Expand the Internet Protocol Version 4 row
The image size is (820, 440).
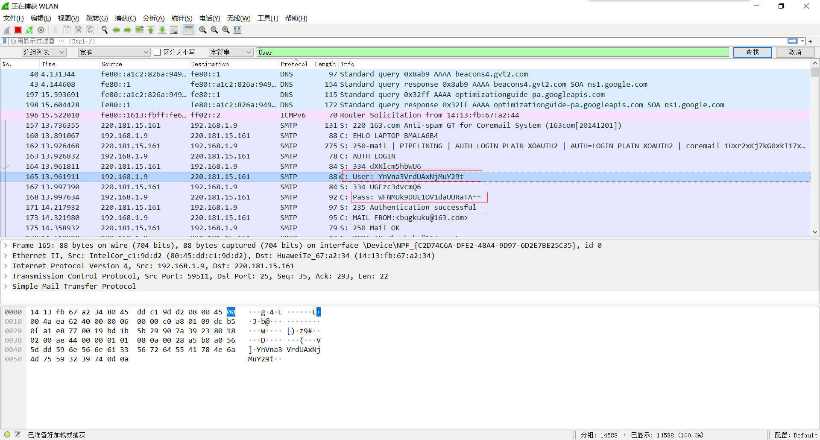click(6, 266)
